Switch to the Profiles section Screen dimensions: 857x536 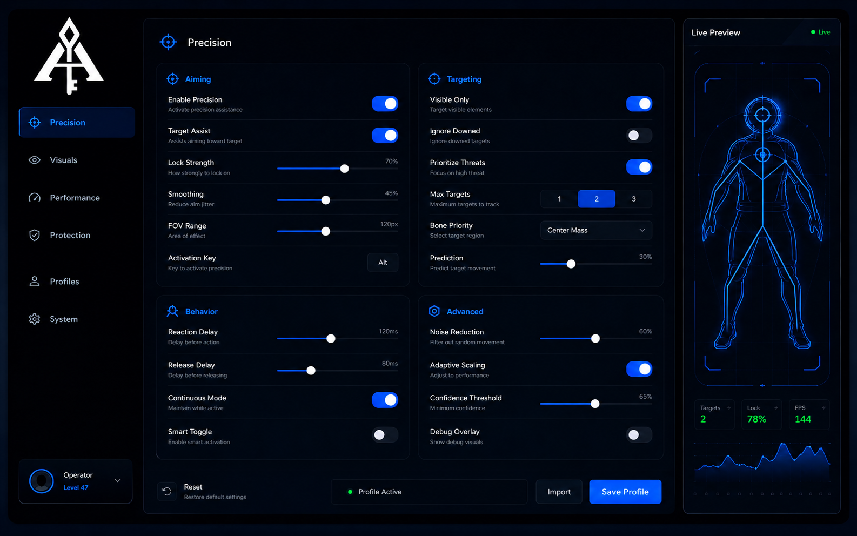point(77,282)
